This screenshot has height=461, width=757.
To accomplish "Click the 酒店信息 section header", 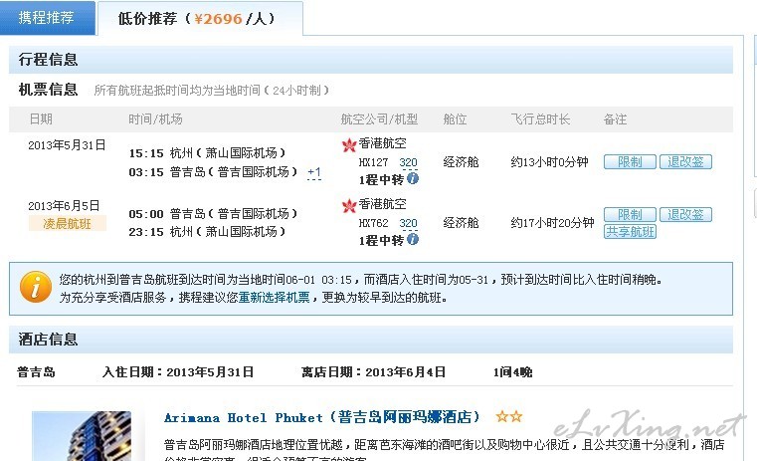I will coord(371,340).
